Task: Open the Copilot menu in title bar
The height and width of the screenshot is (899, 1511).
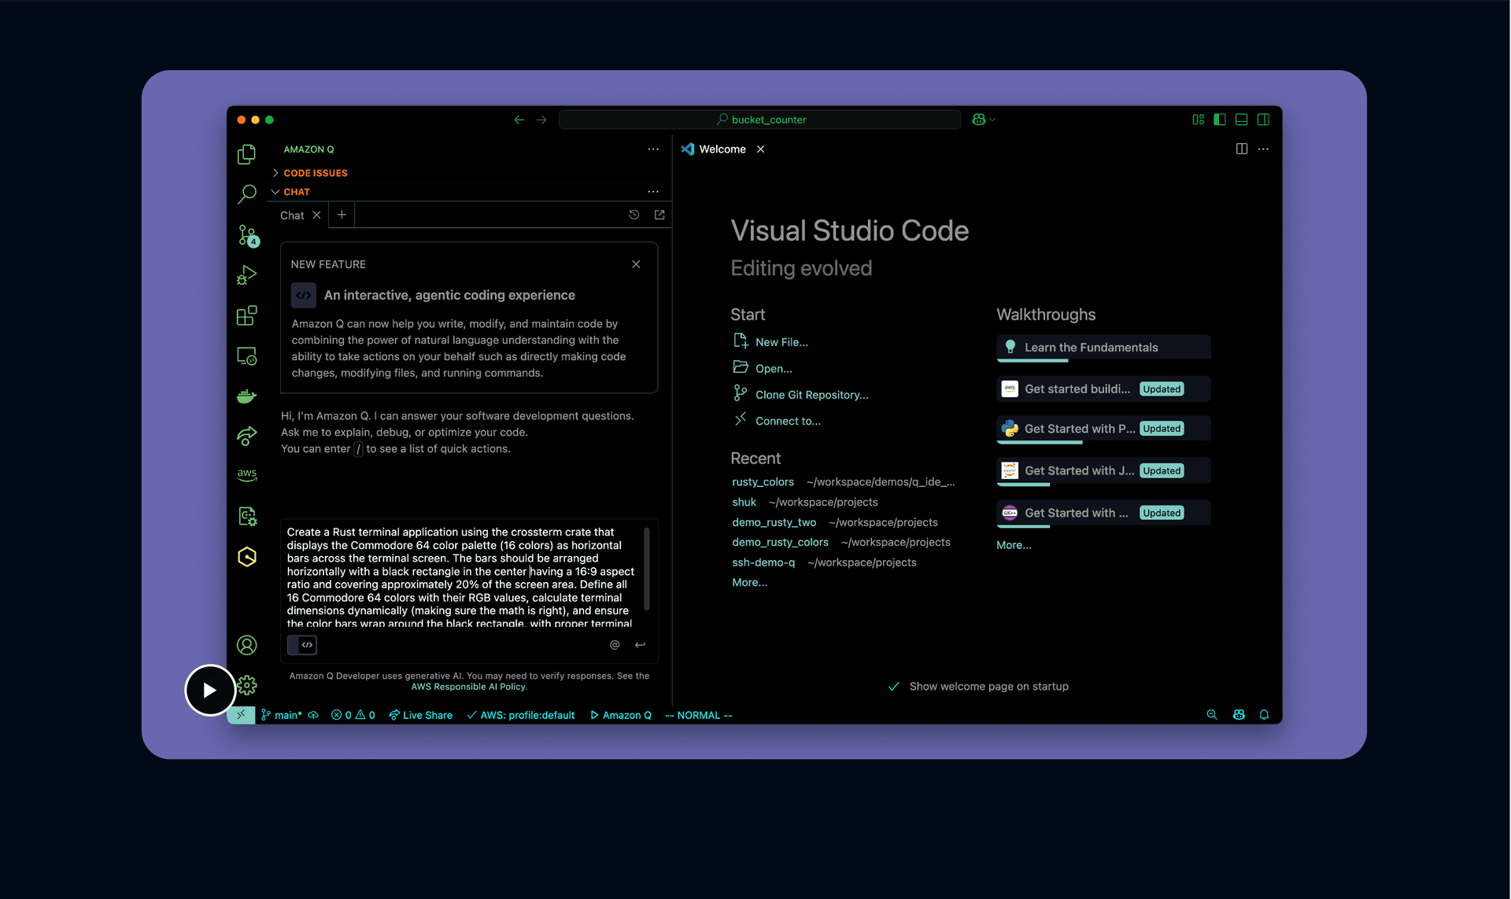Action: pyautogui.click(x=983, y=120)
